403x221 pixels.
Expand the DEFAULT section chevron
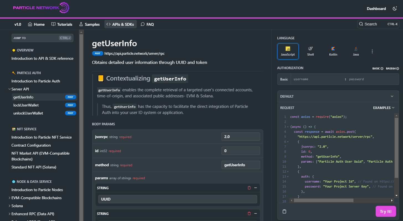pos(392,96)
